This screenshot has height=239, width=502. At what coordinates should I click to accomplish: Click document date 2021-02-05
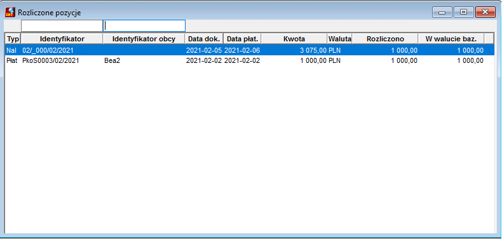click(x=204, y=50)
